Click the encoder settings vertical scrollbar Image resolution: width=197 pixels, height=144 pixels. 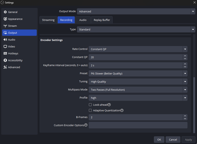pos(194,105)
